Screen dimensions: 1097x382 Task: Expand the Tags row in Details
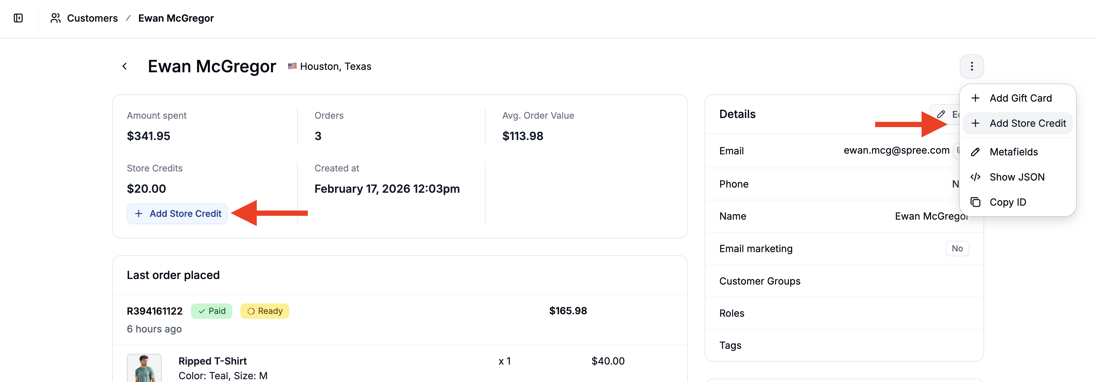click(x=730, y=345)
